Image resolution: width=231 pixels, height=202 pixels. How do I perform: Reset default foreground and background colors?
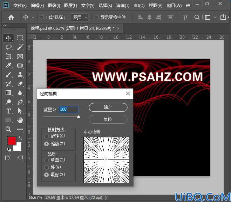[9, 149]
